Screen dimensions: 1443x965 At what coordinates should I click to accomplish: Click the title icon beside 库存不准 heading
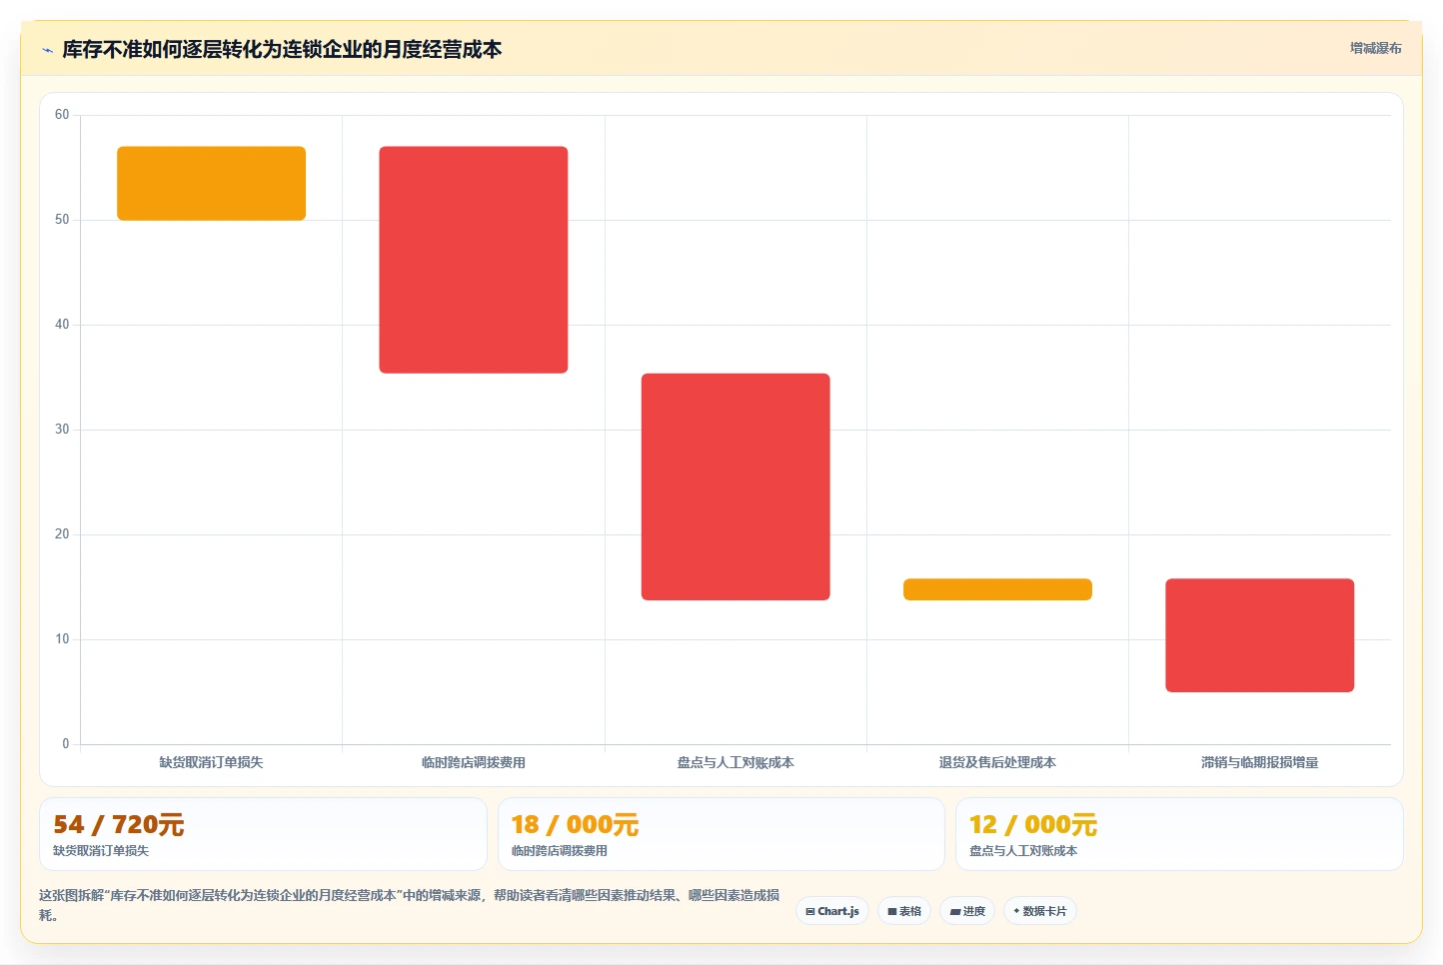[x=47, y=50]
